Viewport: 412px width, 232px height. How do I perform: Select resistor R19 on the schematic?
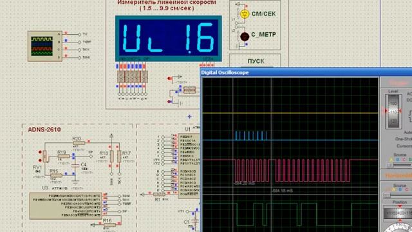(x=64, y=156)
